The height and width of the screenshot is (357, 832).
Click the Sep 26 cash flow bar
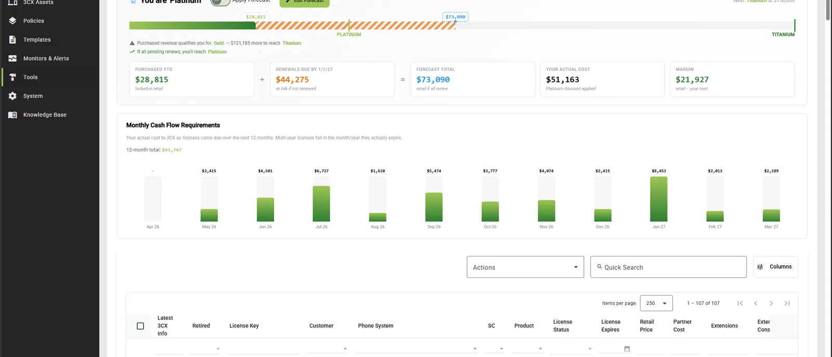434,207
